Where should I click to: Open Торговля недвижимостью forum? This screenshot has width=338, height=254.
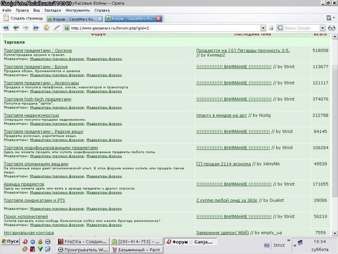pyautogui.click(x=31, y=115)
